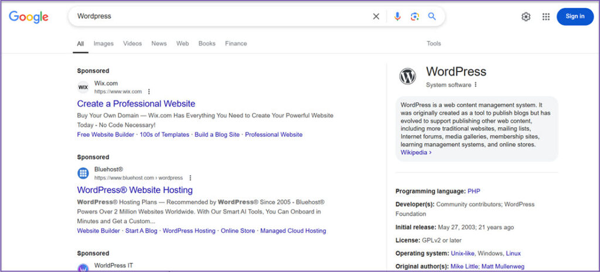
Task: Start voice search with microphone icon
Action: 397,16
